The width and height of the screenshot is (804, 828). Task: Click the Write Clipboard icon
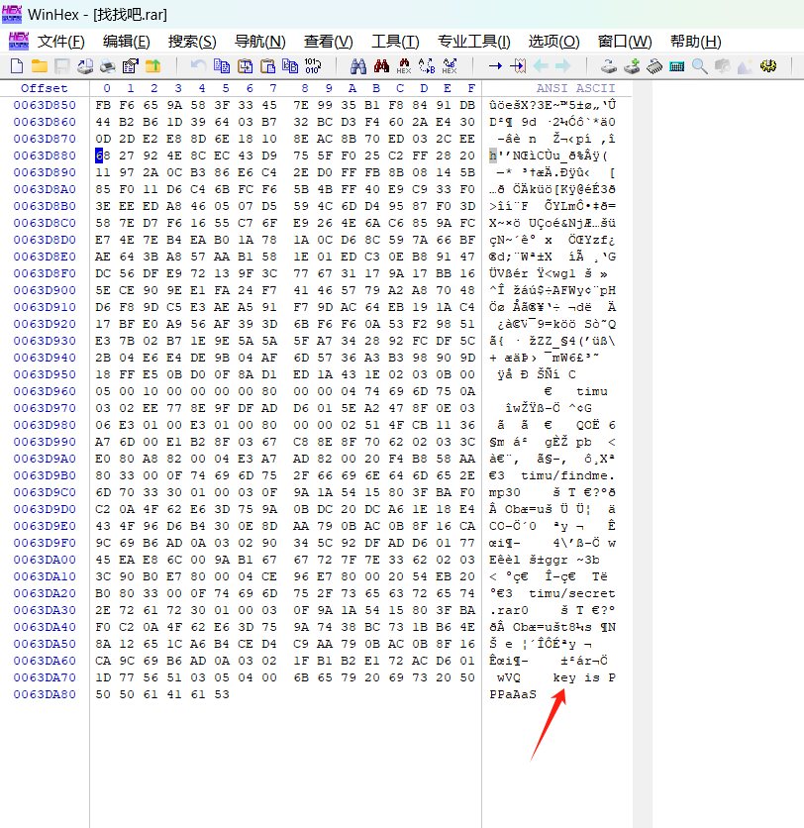point(245,66)
